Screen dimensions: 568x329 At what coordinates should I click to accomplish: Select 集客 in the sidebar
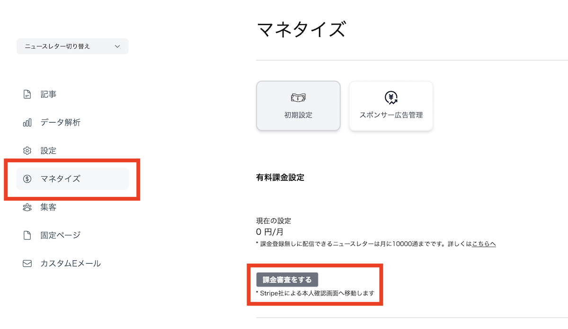(x=49, y=207)
